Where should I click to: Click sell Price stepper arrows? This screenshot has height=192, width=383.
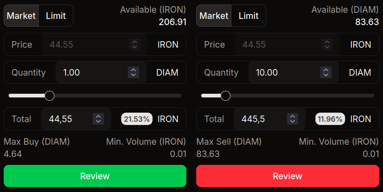(327, 44)
